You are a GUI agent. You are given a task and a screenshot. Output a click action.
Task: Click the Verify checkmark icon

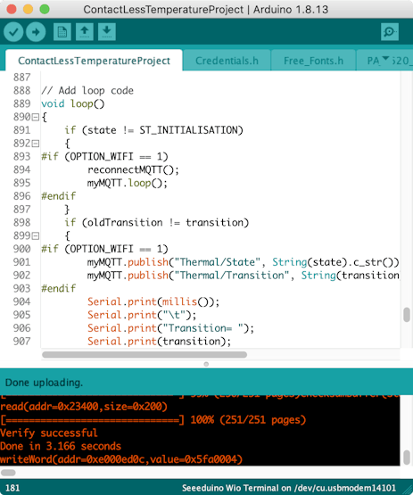[13, 32]
